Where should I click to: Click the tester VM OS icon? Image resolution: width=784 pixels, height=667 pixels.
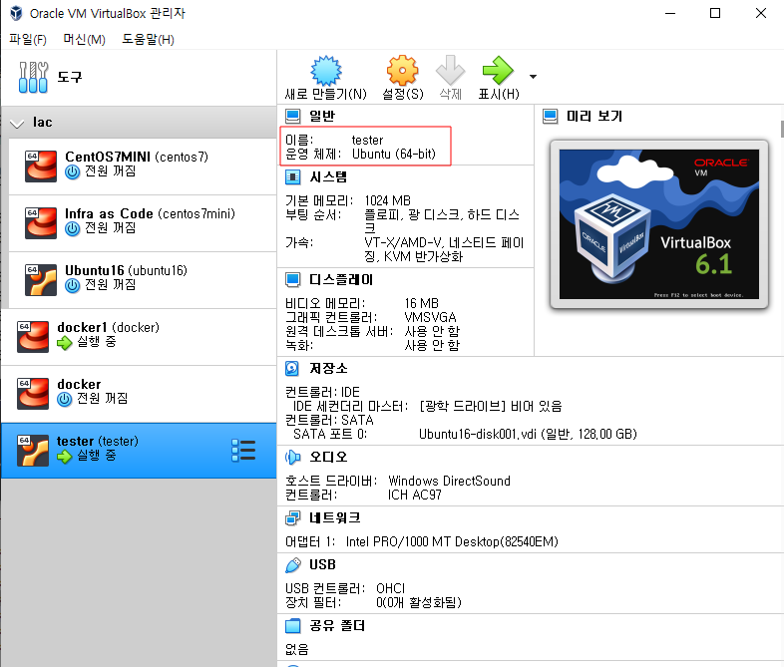(x=33, y=451)
